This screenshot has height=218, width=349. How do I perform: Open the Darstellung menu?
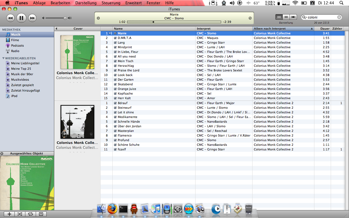86,3
